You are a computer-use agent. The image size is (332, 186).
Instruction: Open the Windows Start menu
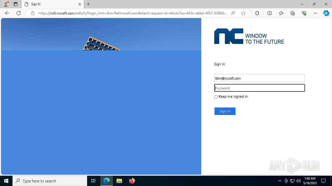(6, 181)
